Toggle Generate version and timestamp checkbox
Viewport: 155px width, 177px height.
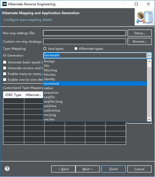5,68
